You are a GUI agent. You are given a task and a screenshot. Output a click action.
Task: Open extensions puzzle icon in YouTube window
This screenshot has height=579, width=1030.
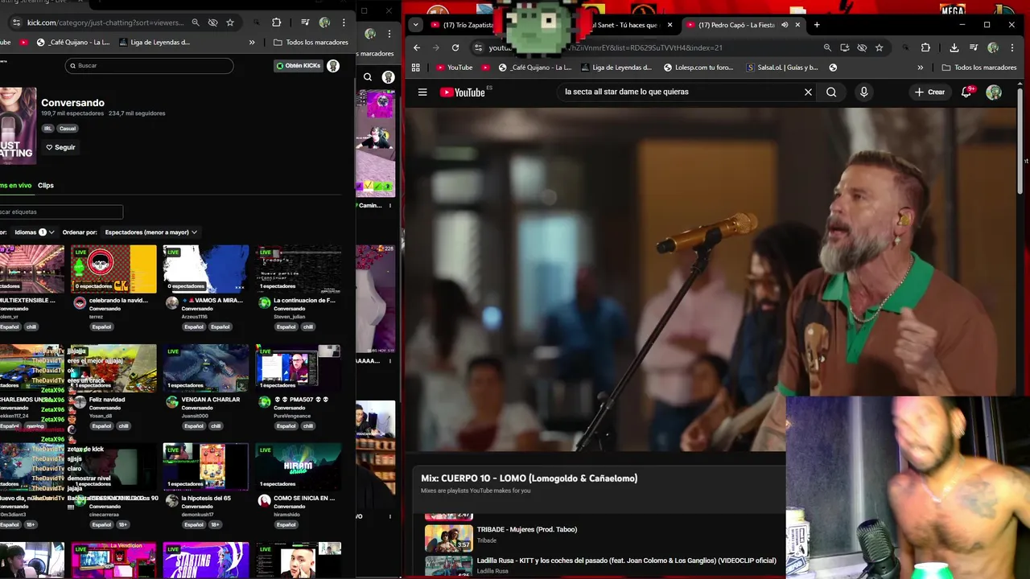pyautogui.click(x=925, y=47)
